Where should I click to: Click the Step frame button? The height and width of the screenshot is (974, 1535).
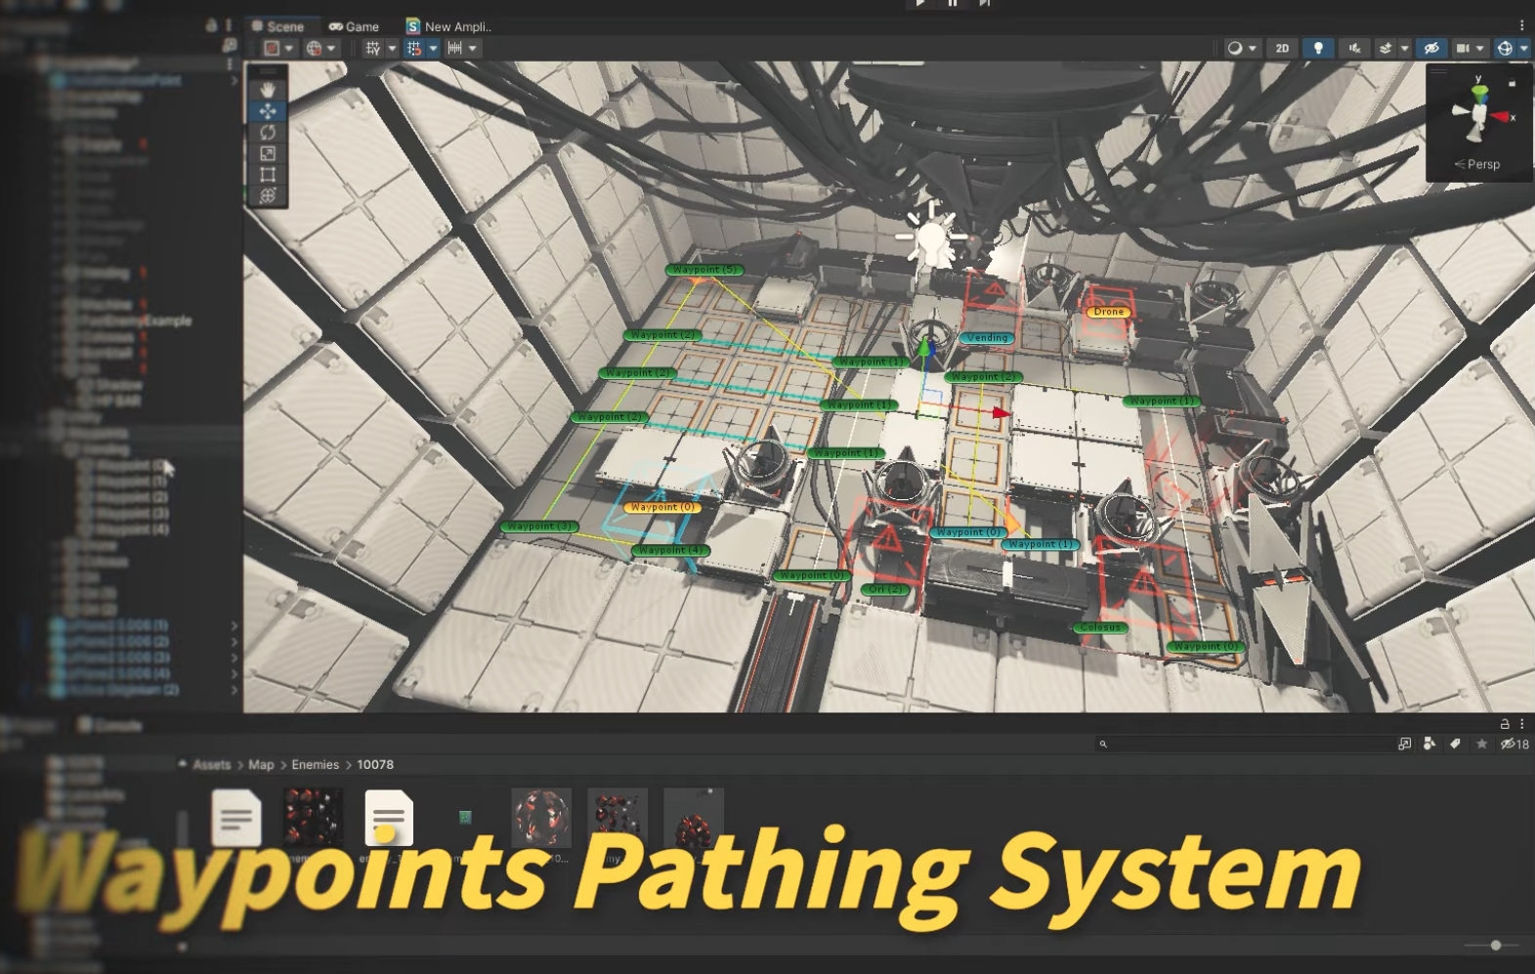(x=985, y=4)
